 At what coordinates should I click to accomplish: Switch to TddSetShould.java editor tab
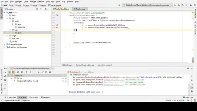pyautogui.click(x=62, y=9)
